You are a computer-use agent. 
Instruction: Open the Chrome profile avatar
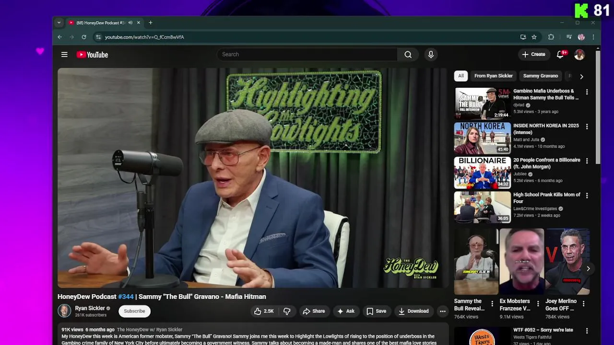point(581,37)
